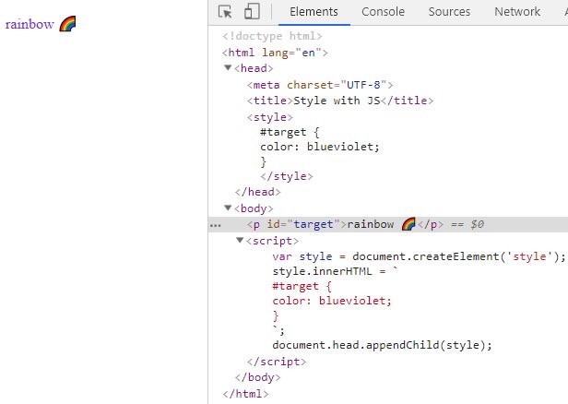The image size is (568, 404).
Task: Click the document.head.appendChild script line
Action: (x=382, y=345)
